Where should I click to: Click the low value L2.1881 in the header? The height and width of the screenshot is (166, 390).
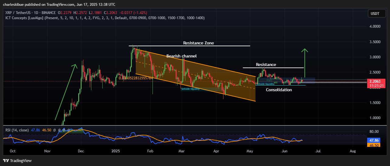tap(95, 13)
